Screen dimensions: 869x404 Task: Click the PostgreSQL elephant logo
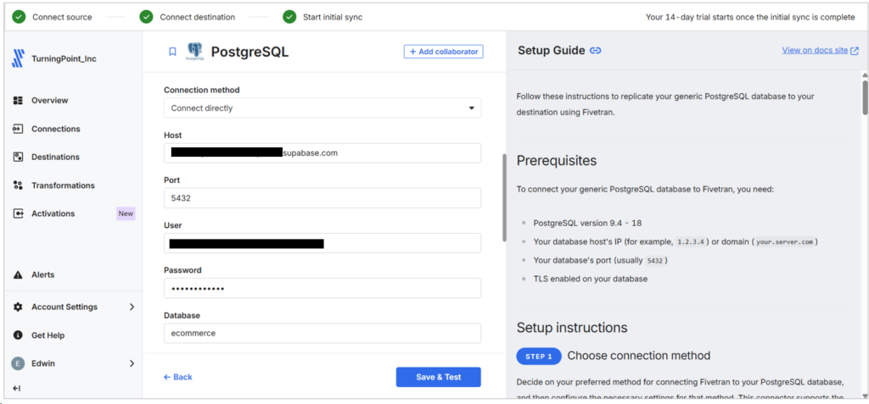[x=194, y=52]
